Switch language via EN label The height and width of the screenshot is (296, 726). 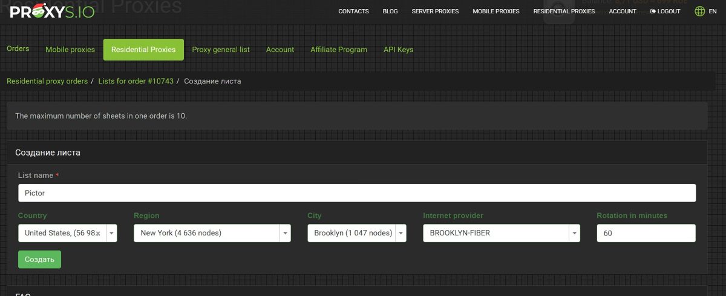tap(713, 12)
